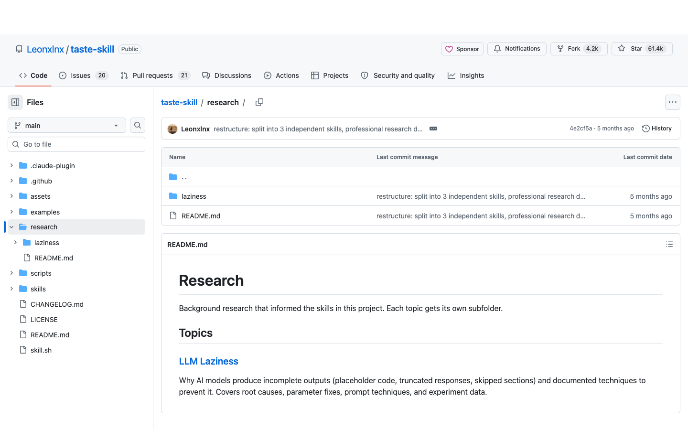Go to Discussions tab
This screenshot has width=688, height=430.
pyautogui.click(x=226, y=75)
